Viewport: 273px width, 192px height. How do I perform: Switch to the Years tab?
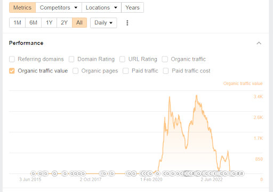pyautogui.click(x=132, y=7)
